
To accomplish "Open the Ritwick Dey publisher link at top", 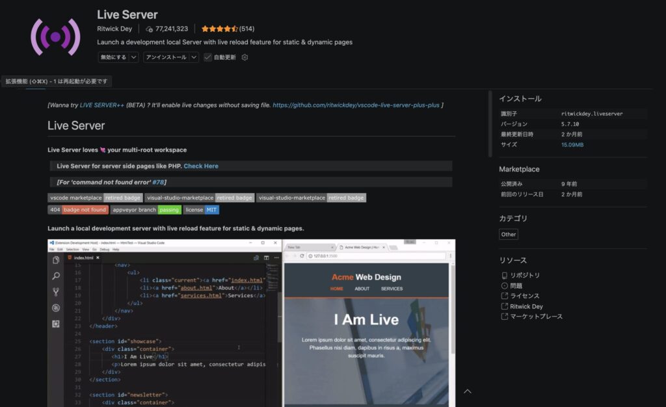I will [x=114, y=29].
